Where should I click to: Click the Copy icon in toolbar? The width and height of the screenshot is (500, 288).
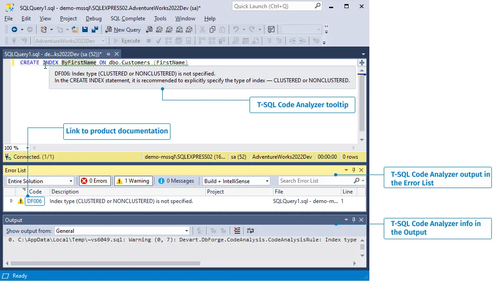[212, 30]
